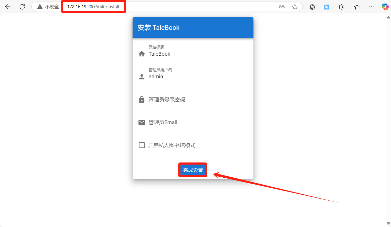
Task: Enable private library mode checkbox
Action: (142, 145)
